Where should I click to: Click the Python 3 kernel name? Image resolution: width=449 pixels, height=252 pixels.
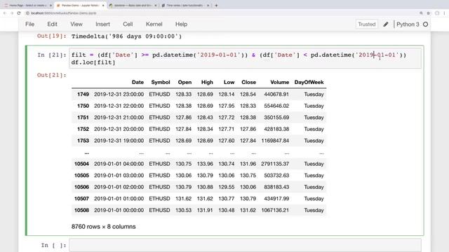coord(408,24)
